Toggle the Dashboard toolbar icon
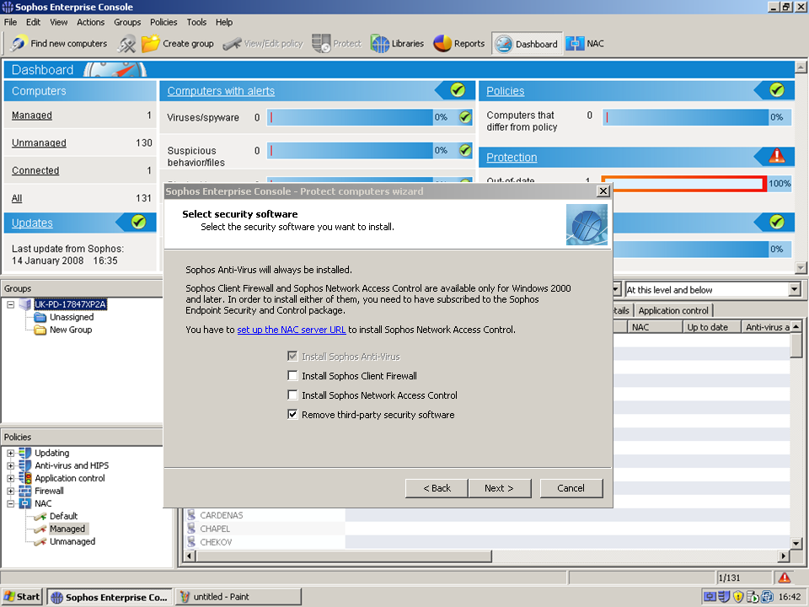 tap(503, 44)
